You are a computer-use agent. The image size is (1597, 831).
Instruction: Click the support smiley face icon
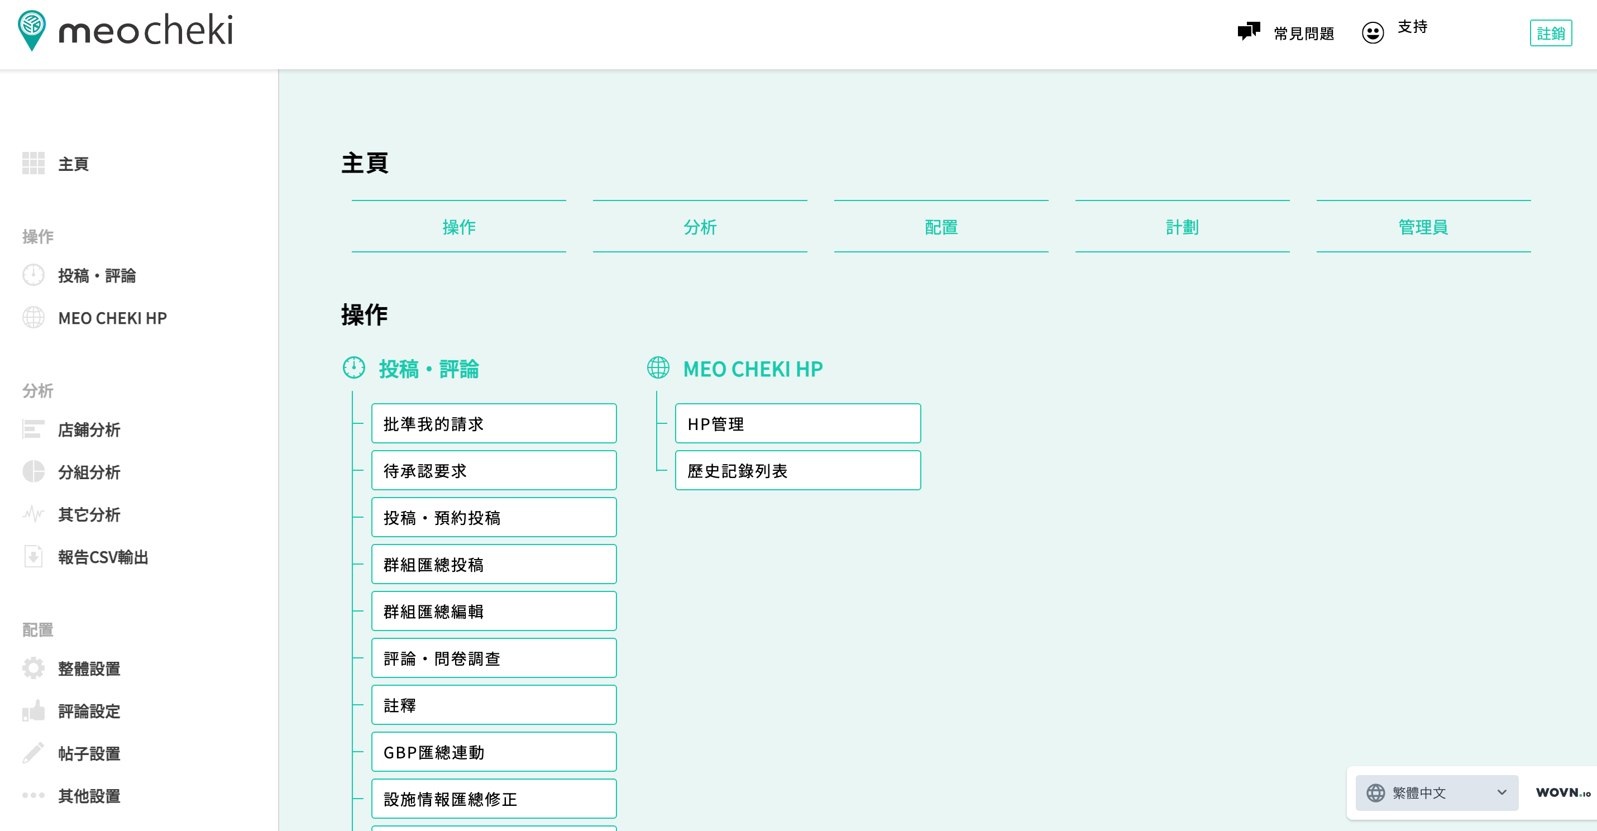click(x=1372, y=32)
